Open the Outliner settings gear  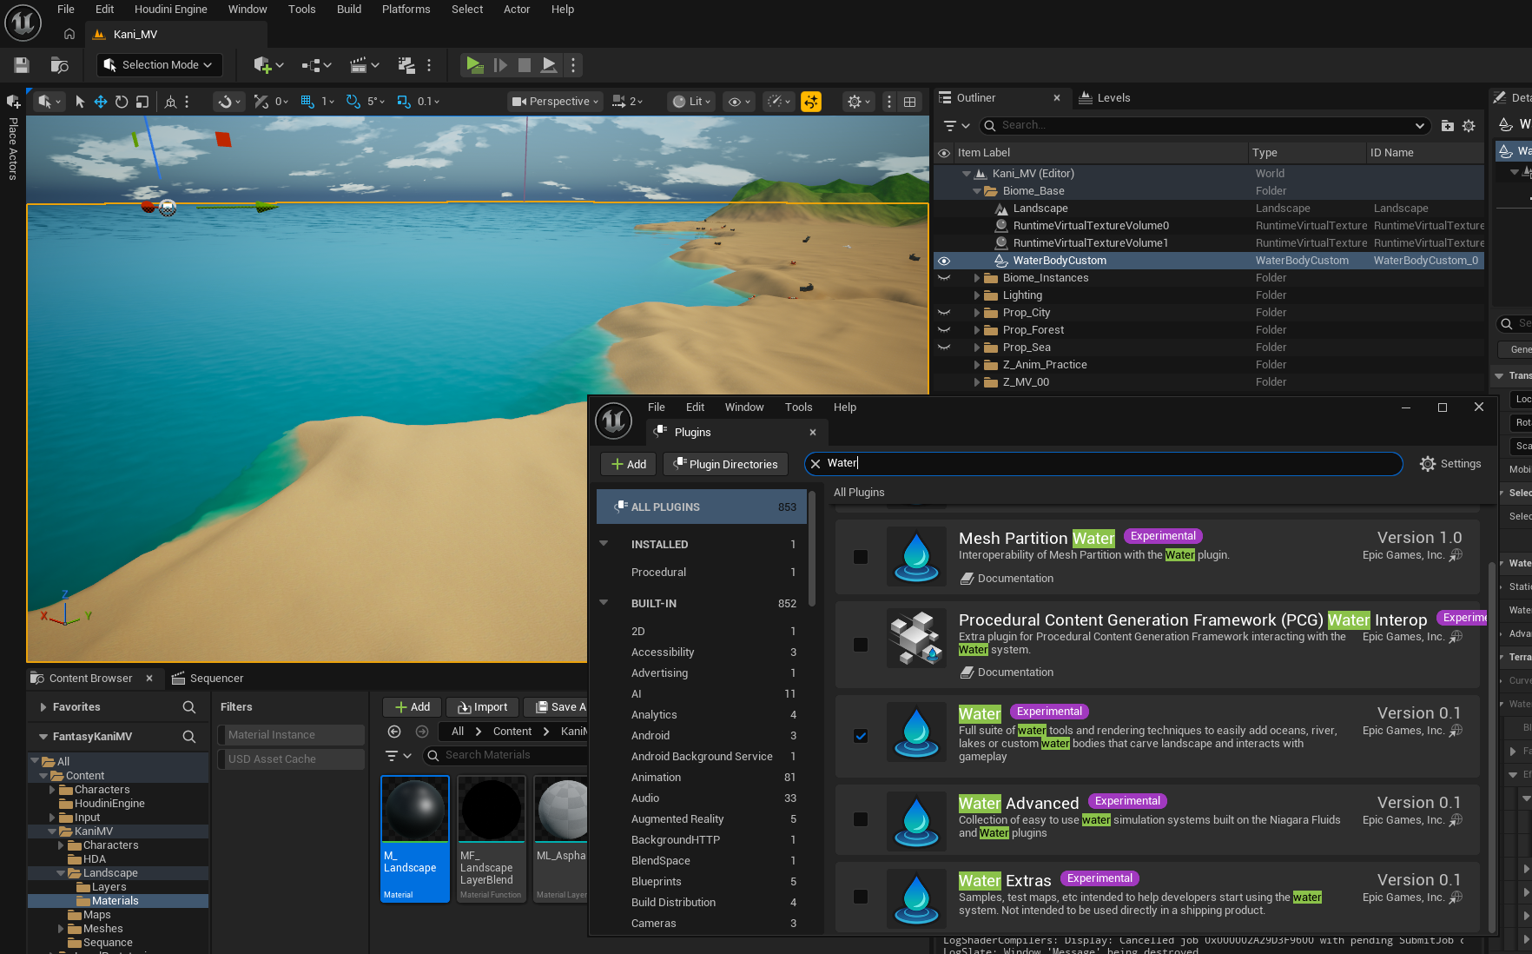pos(1469,126)
